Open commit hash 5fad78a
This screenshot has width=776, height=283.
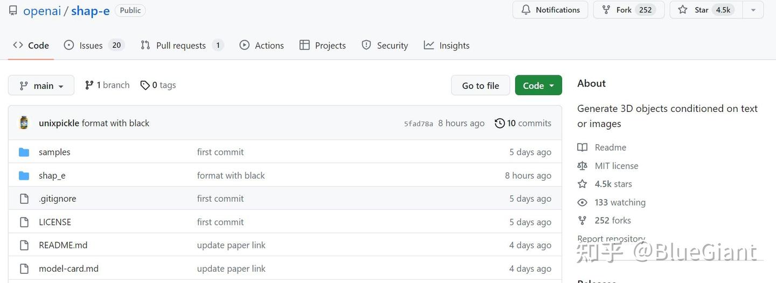pos(418,124)
